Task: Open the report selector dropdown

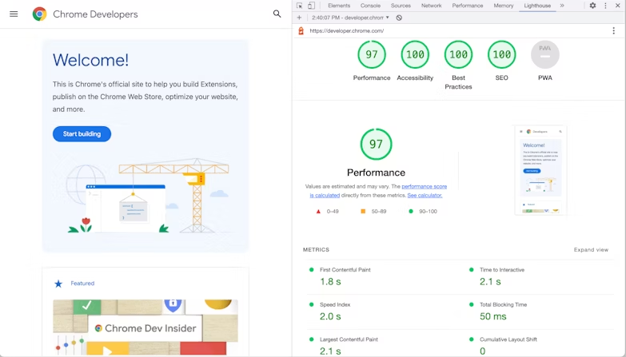Action: [x=350, y=18]
